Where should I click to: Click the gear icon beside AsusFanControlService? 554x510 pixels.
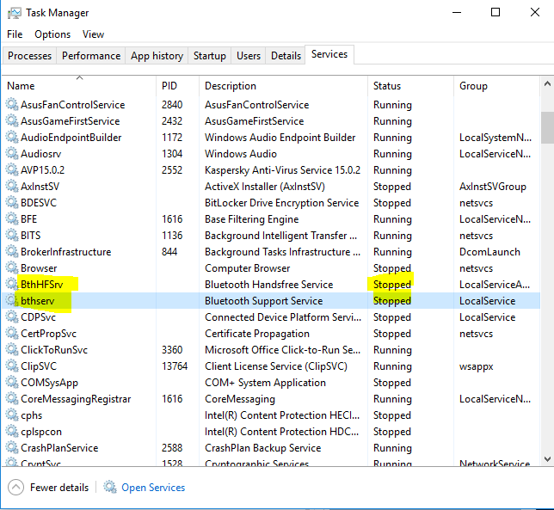(x=12, y=104)
